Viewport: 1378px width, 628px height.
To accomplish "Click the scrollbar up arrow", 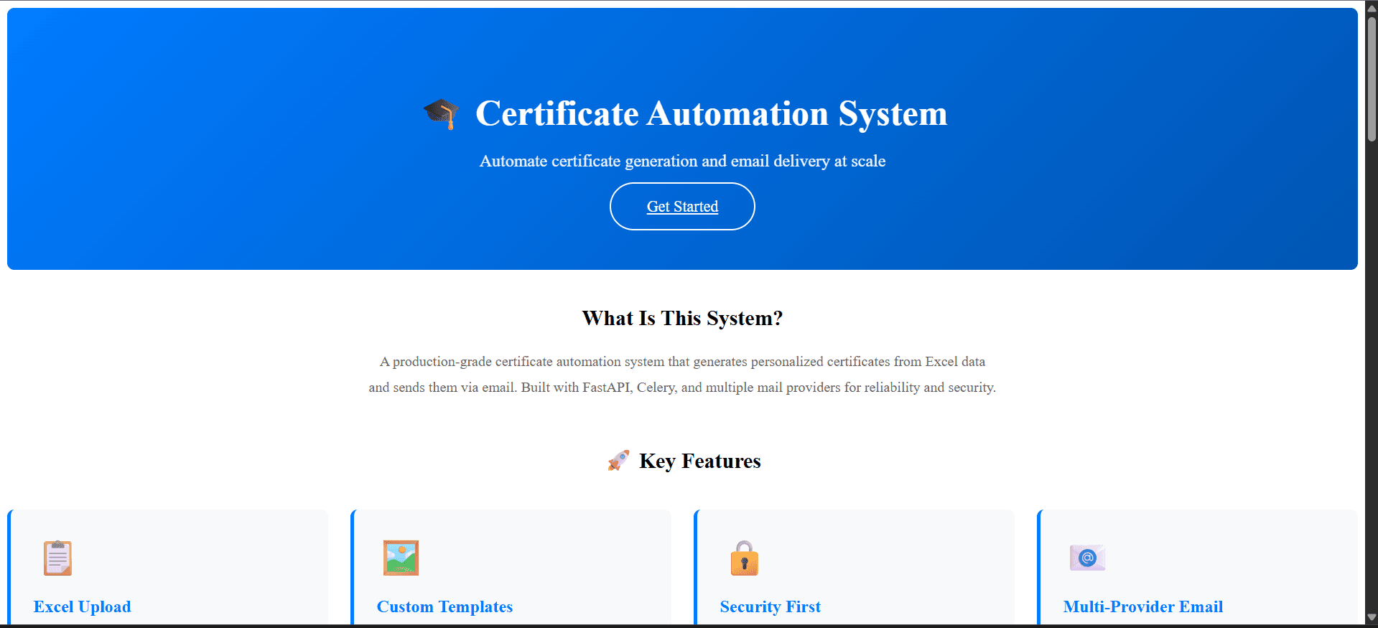I will (1372, 7).
